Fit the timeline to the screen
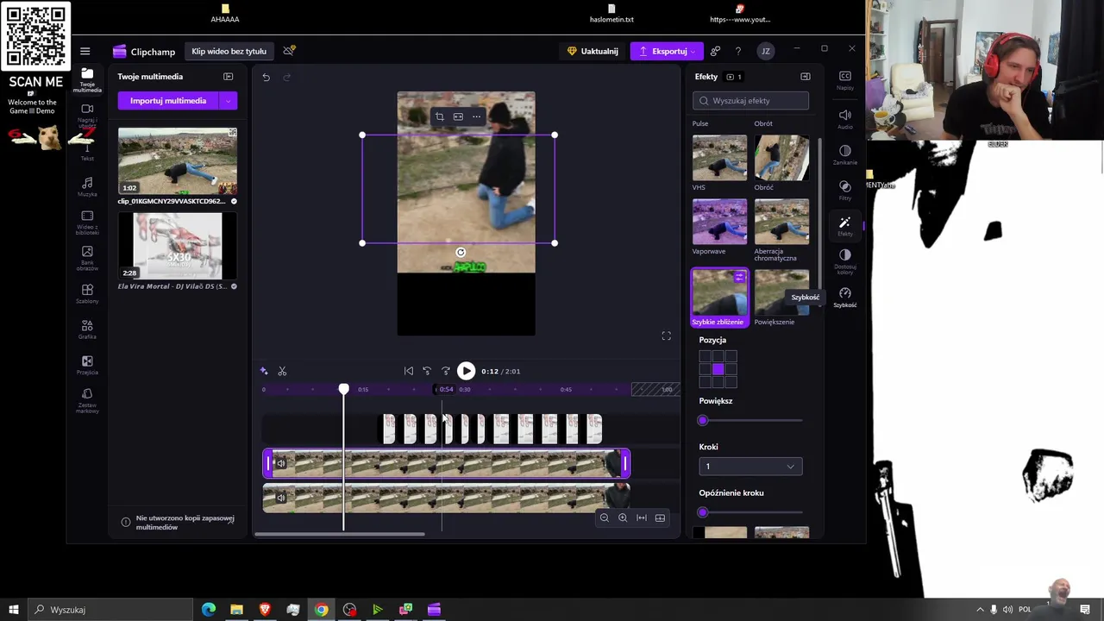Screen dimensions: 1104x621 (x=641, y=517)
